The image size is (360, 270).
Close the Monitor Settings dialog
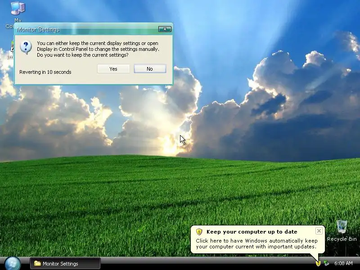coord(165,29)
